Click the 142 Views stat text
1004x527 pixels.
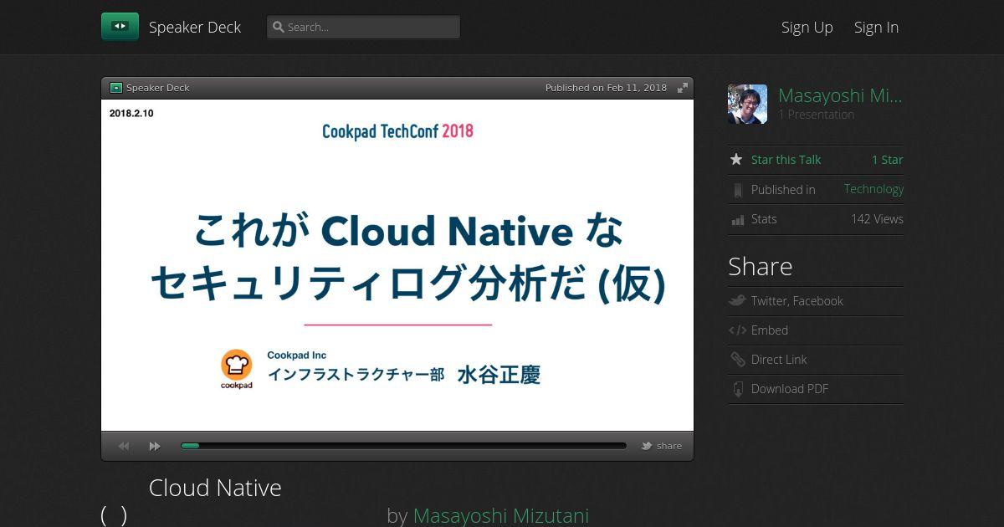click(877, 219)
